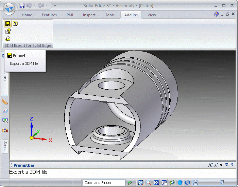Click the zoom out minus button
This screenshot has width=238, height=187.
(x=195, y=183)
